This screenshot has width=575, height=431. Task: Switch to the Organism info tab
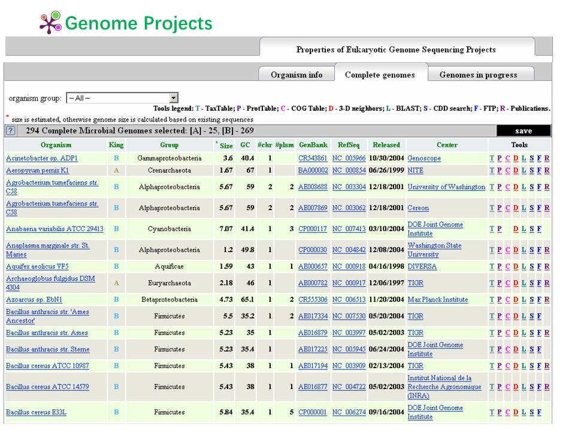[296, 75]
